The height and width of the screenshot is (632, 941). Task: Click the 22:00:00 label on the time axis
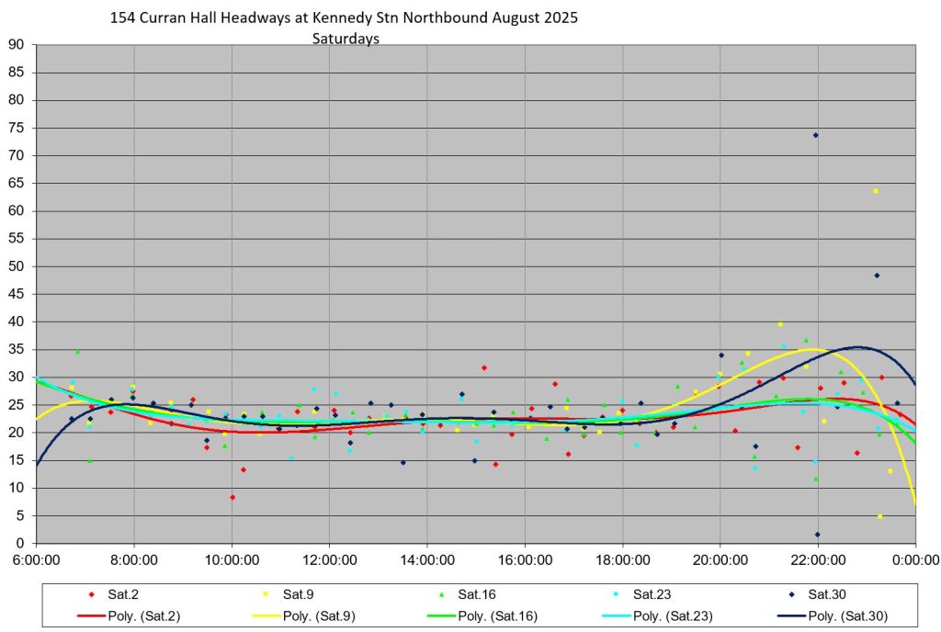click(x=818, y=559)
